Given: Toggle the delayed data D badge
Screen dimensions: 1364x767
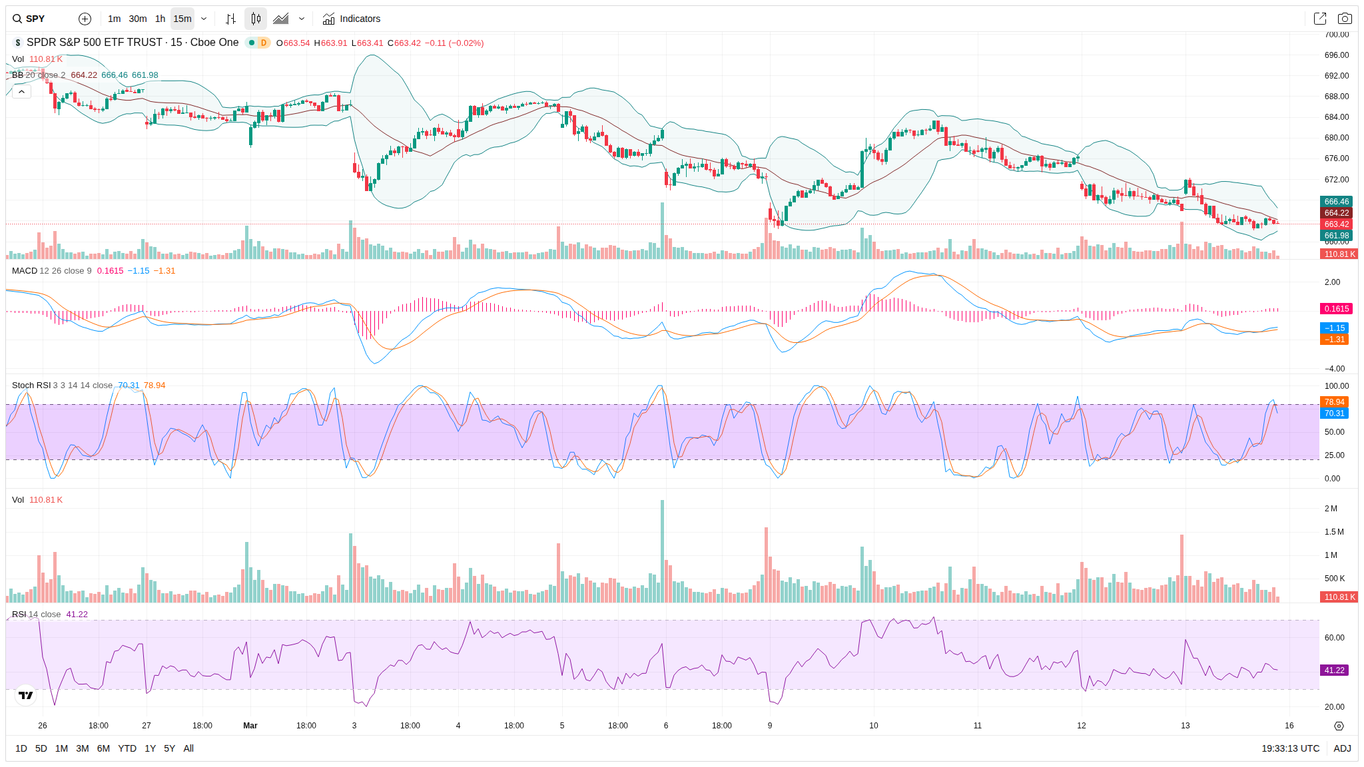Looking at the screenshot, I should [264, 43].
